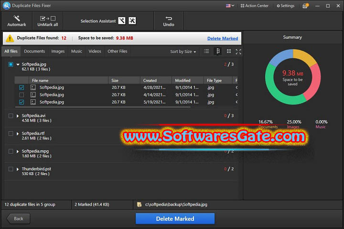The width and height of the screenshot is (344, 229).
Task: Click the yellow segment of summary donut
Action: click(x=304, y=56)
